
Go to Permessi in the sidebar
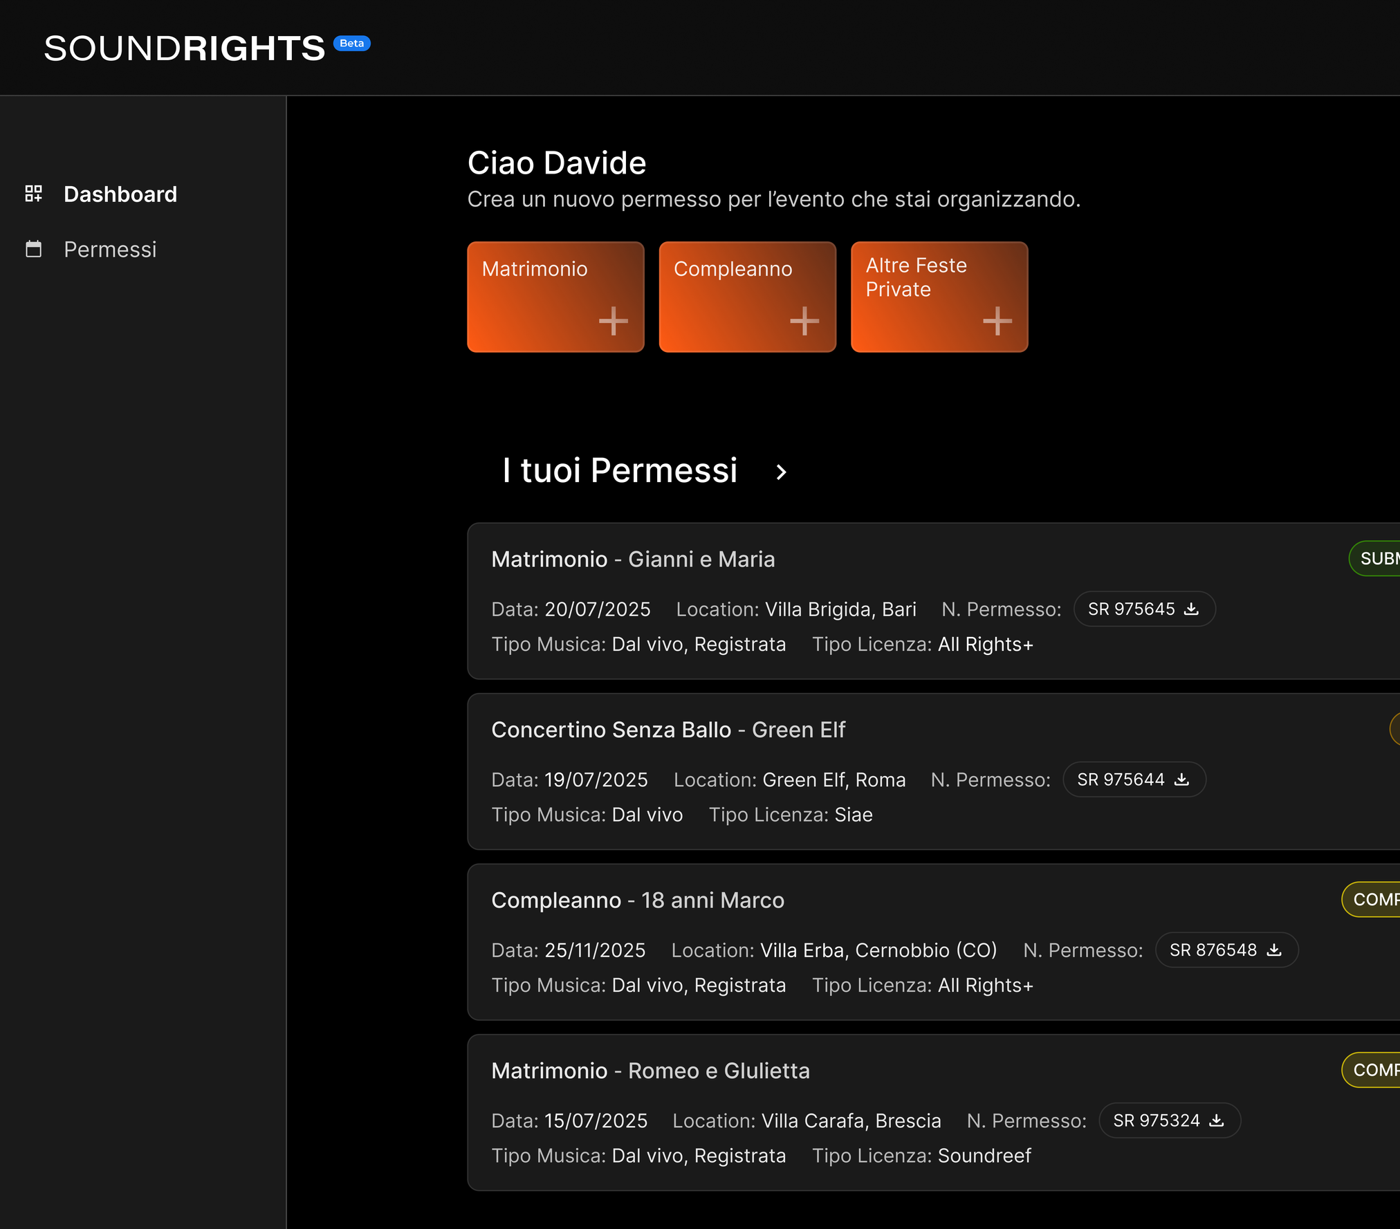pyautogui.click(x=110, y=250)
